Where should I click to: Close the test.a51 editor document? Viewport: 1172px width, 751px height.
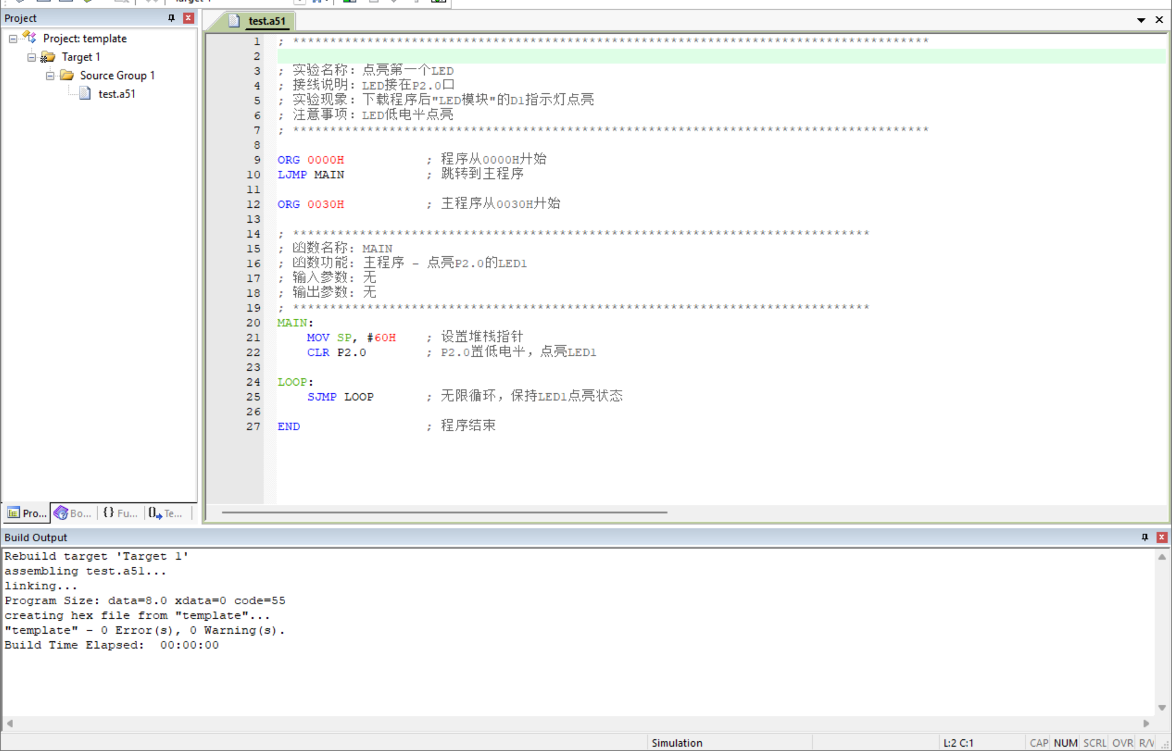(1159, 20)
